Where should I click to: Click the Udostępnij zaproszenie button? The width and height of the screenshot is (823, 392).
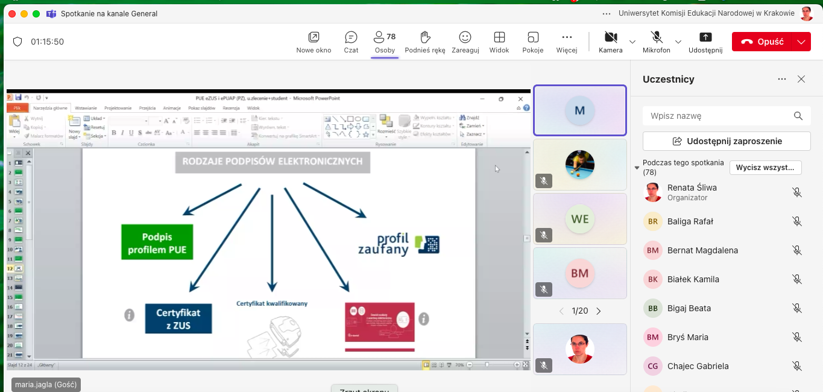(x=727, y=141)
